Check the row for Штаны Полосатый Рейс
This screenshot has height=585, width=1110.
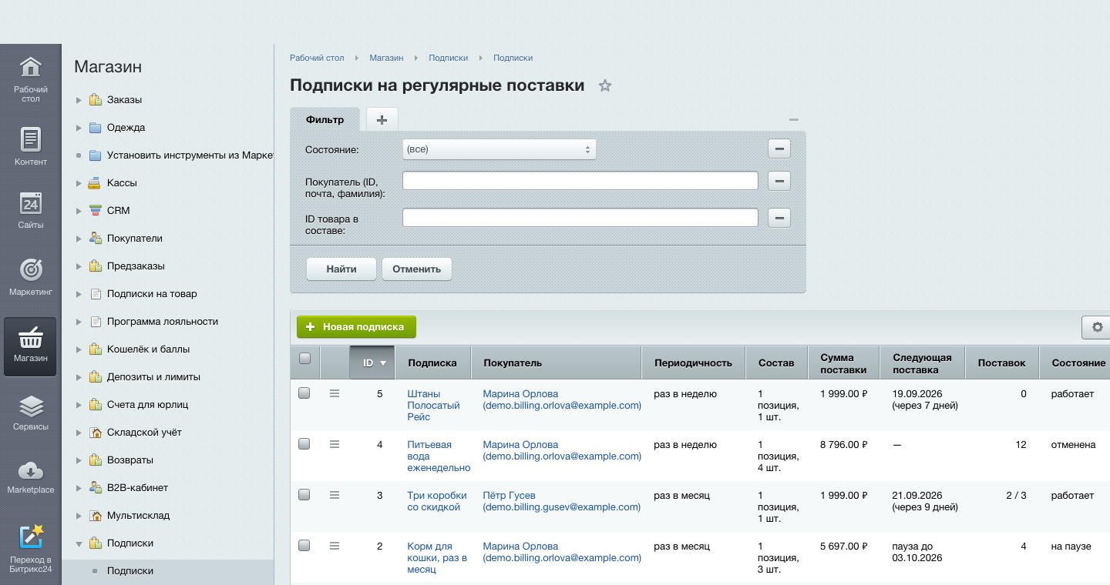(304, 393)
